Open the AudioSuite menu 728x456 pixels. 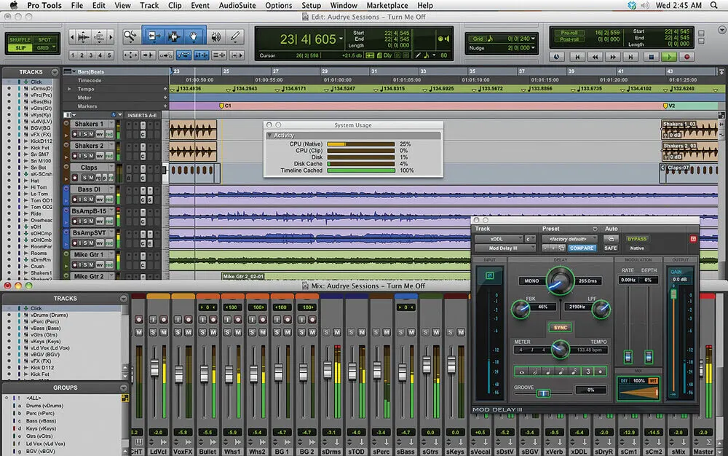coord(235,5)
